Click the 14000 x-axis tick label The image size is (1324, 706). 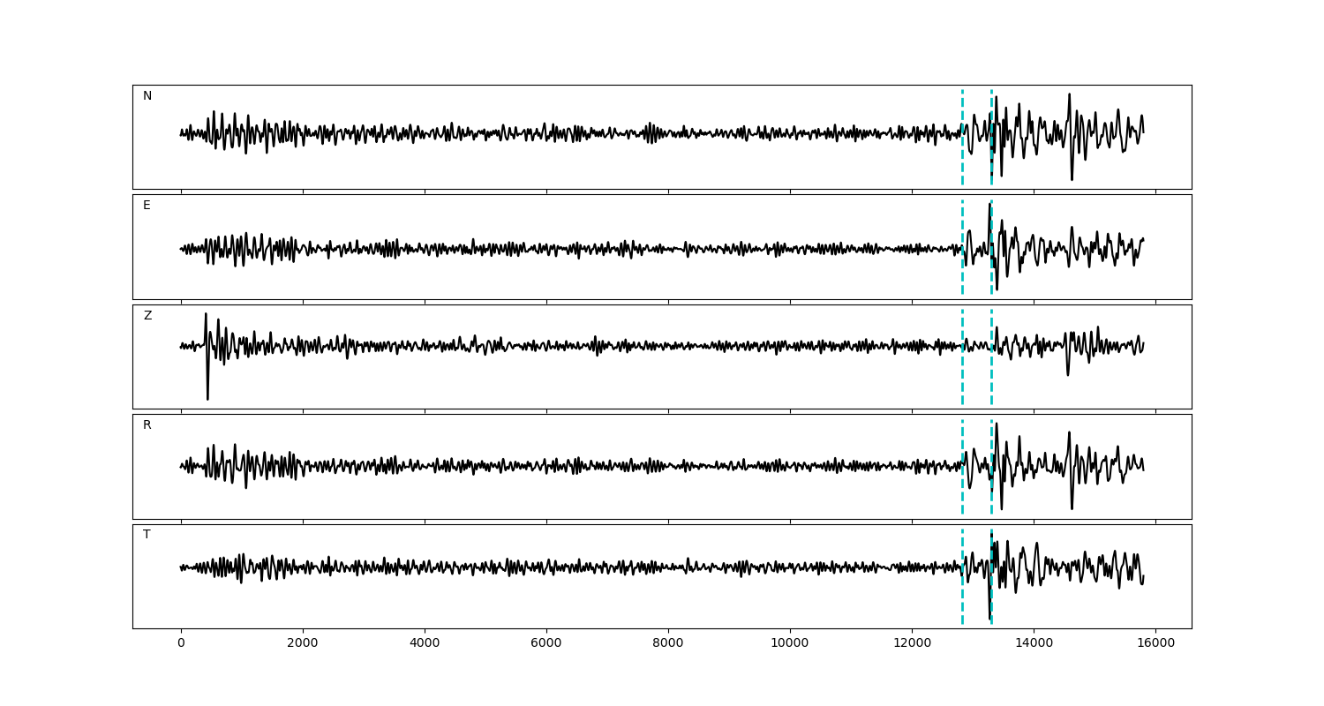pos(1034,644)
